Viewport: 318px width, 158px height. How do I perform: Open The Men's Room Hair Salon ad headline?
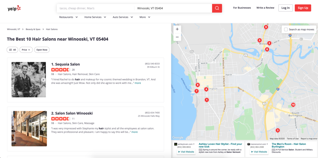click(289, 145)
